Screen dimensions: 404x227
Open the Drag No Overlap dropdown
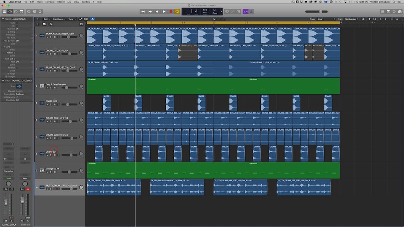[351, 19]
